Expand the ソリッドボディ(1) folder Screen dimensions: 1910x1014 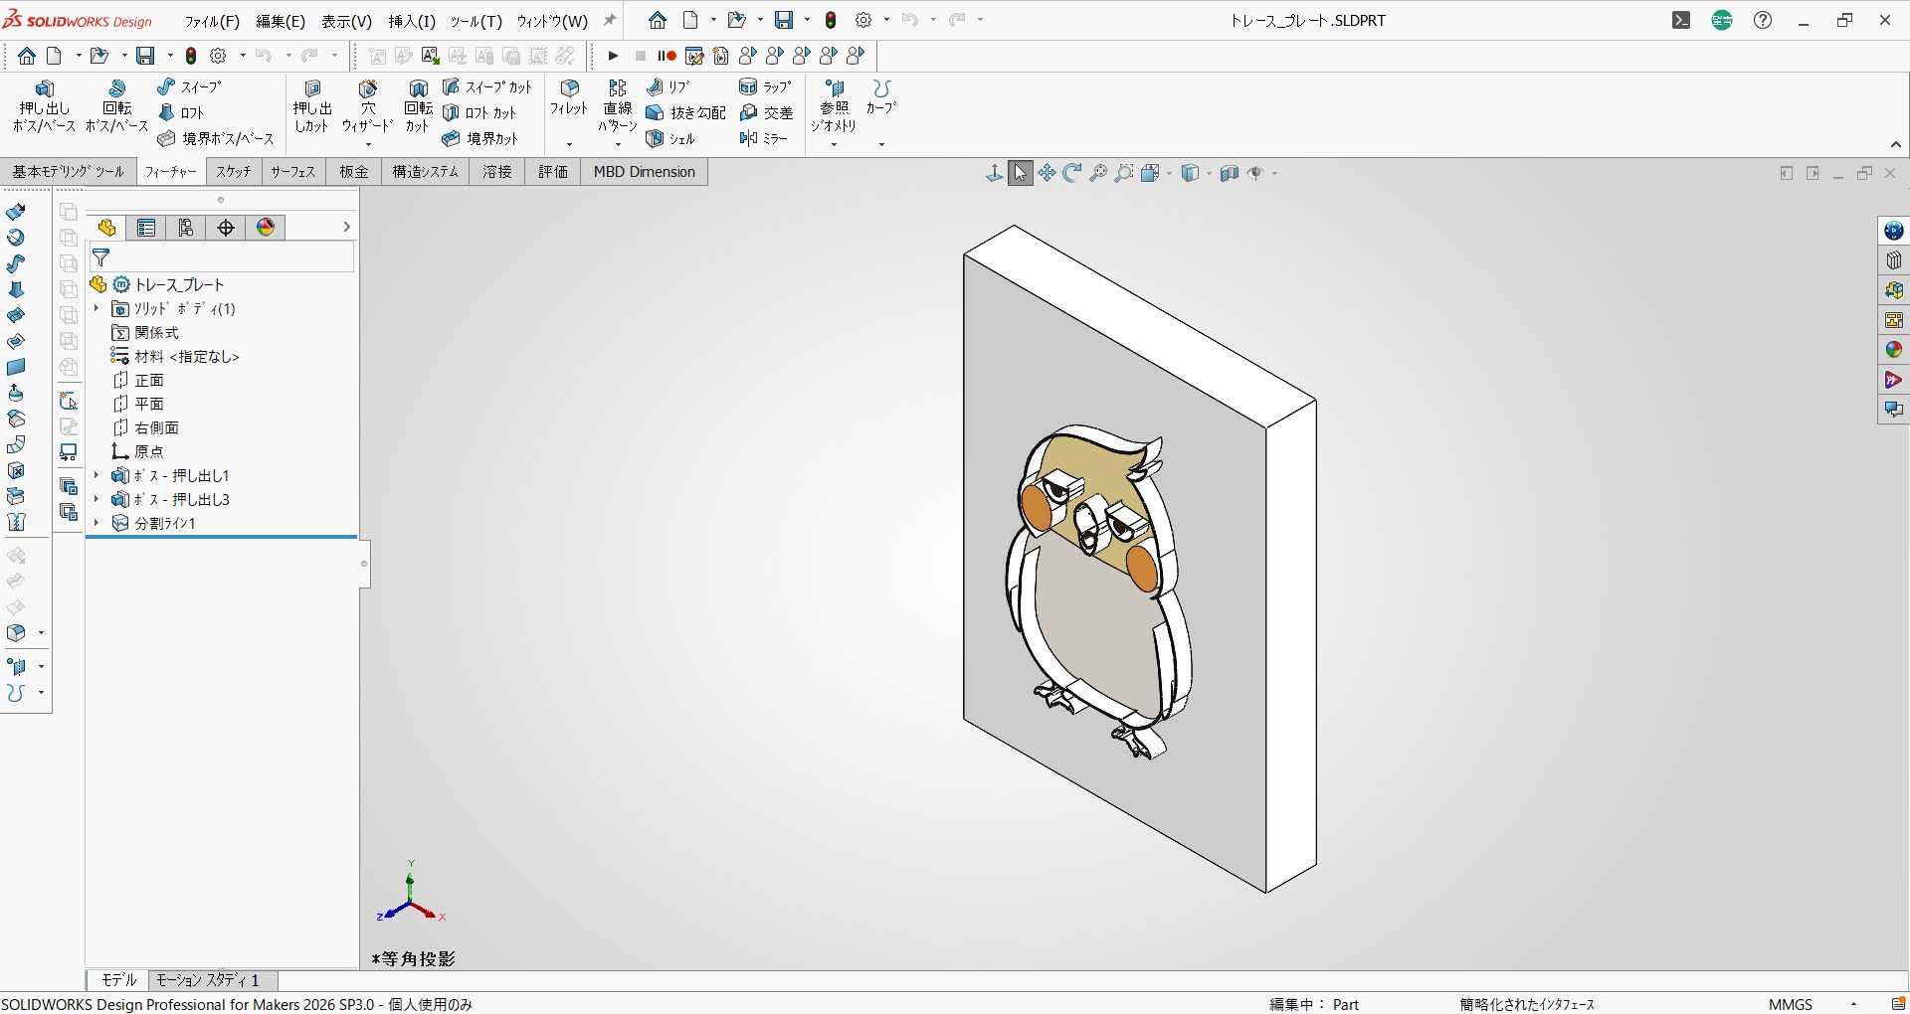pos(96,308)
